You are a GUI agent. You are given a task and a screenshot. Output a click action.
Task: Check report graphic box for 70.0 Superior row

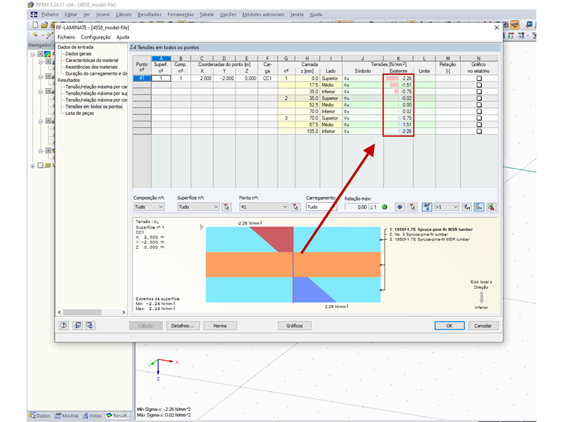click(479, 118)
